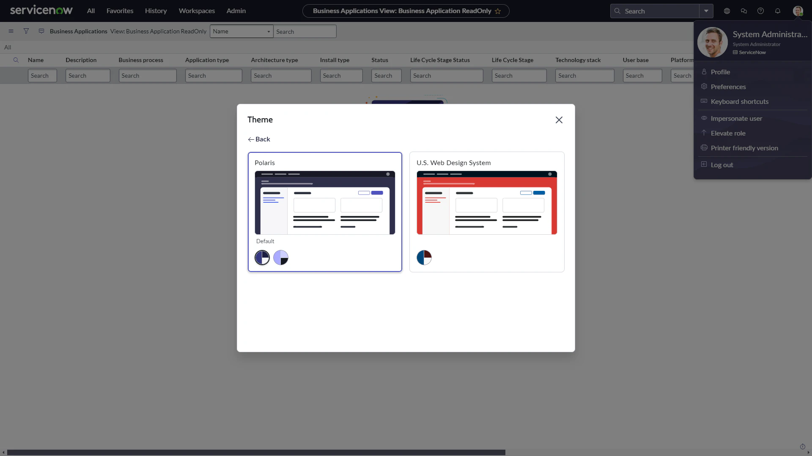Choose the U.S. Web Design System color swatch
This screenshot has height=456, width=812.
coord(424,258)
